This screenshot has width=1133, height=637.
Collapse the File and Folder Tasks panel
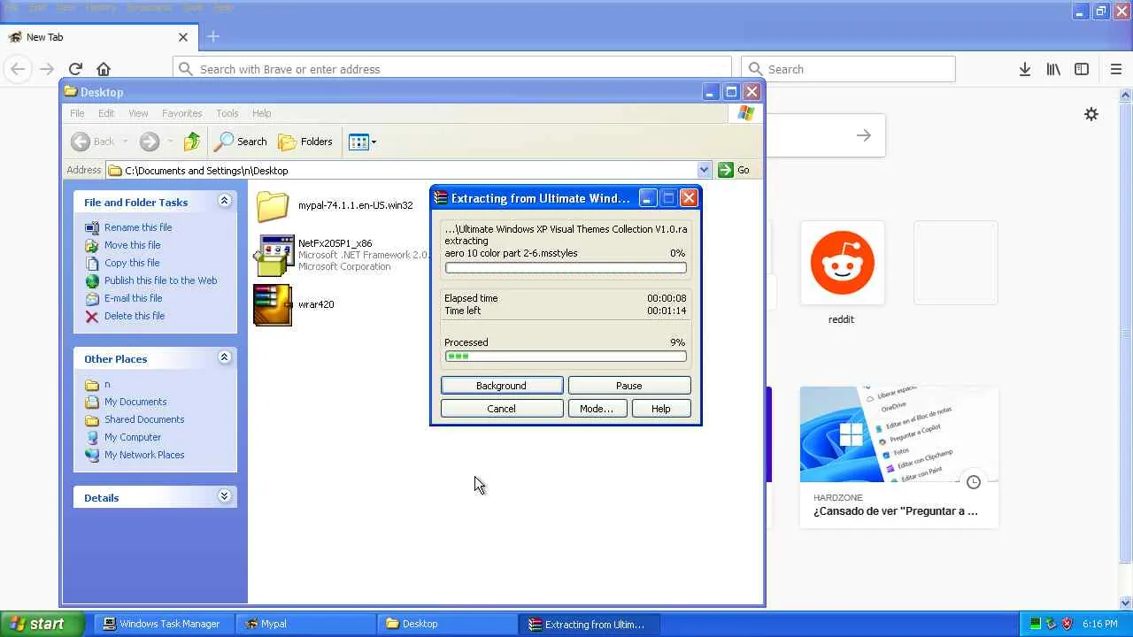click(224, 202)
